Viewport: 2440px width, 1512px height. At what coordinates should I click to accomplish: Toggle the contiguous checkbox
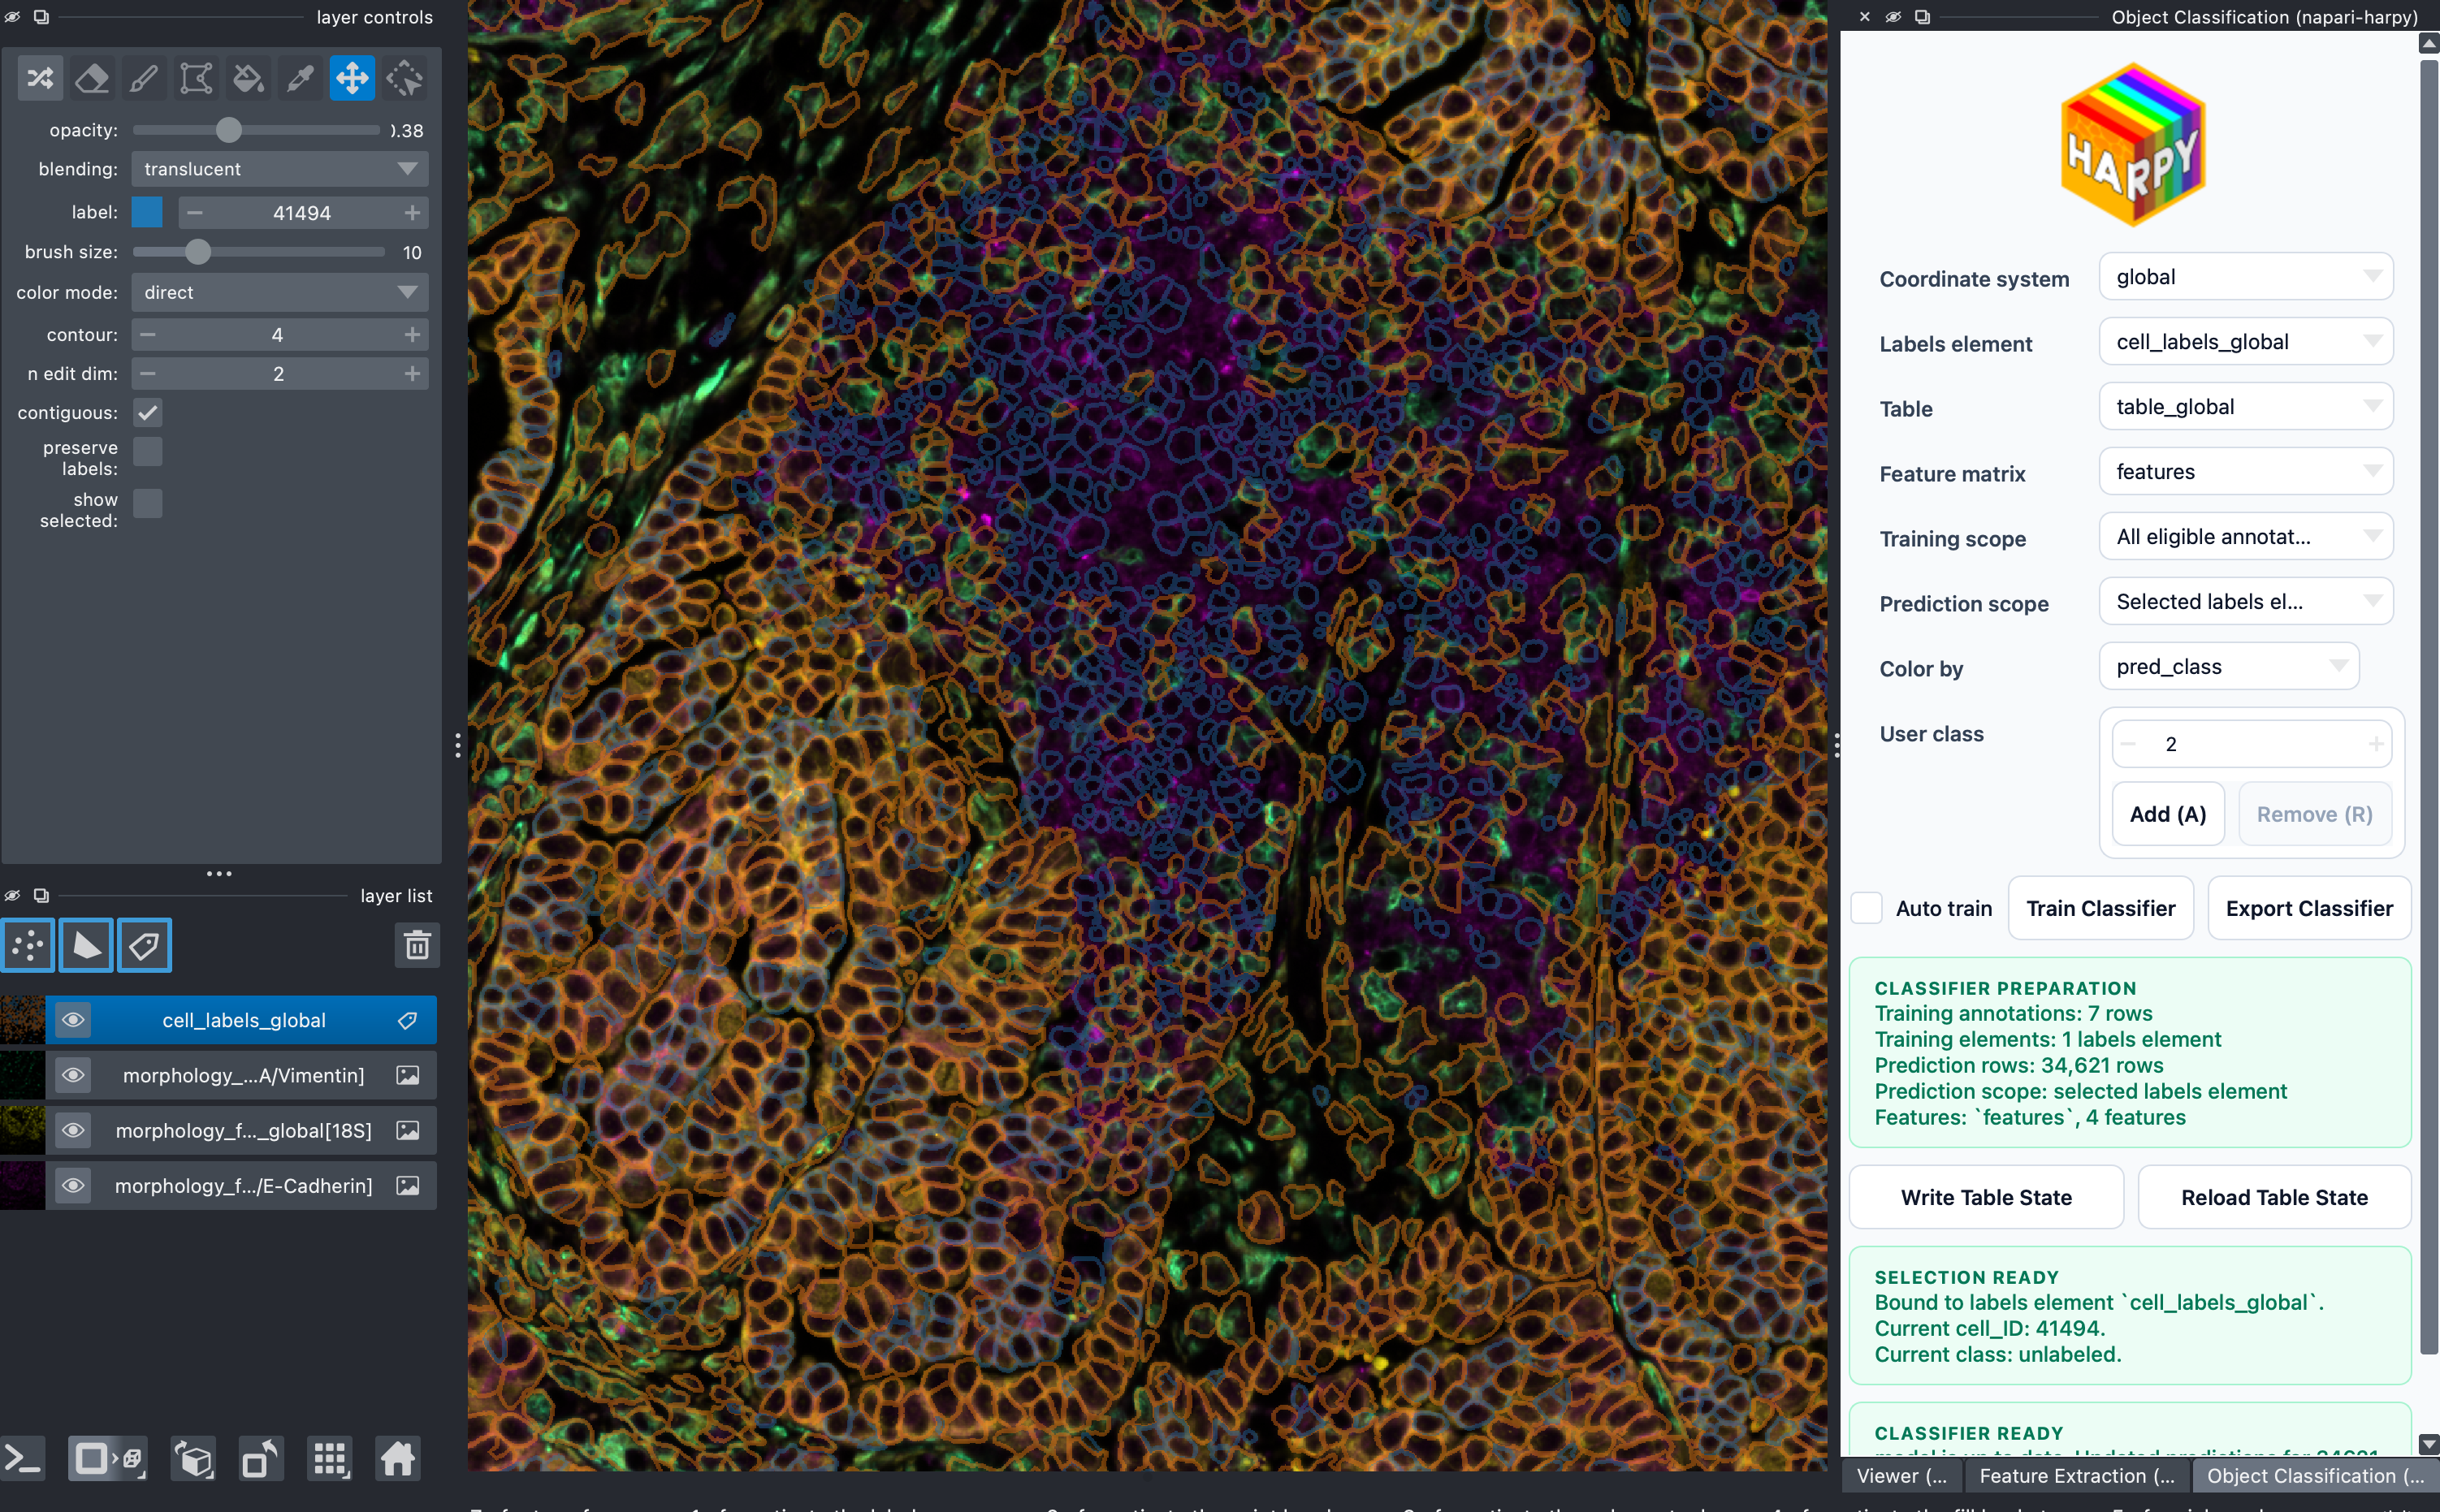[148, 412]
